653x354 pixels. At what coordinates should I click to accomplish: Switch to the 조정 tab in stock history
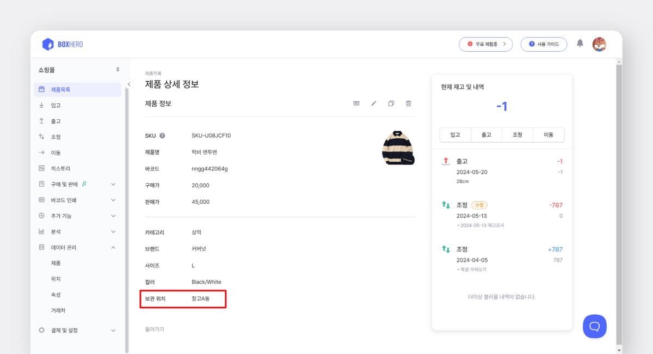coord(517,135)
